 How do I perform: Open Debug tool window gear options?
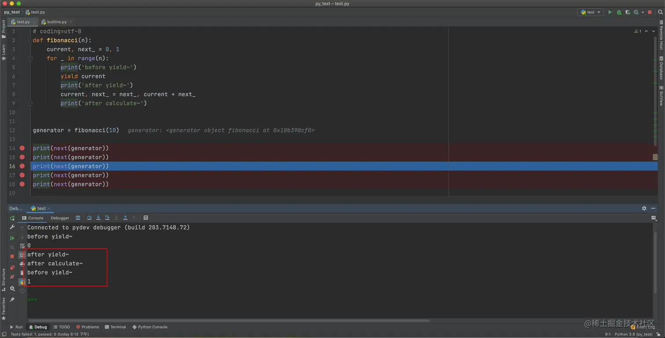click(644, 208)
